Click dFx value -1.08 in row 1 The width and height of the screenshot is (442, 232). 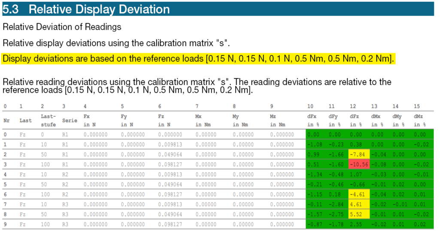[x=315, y=144]
